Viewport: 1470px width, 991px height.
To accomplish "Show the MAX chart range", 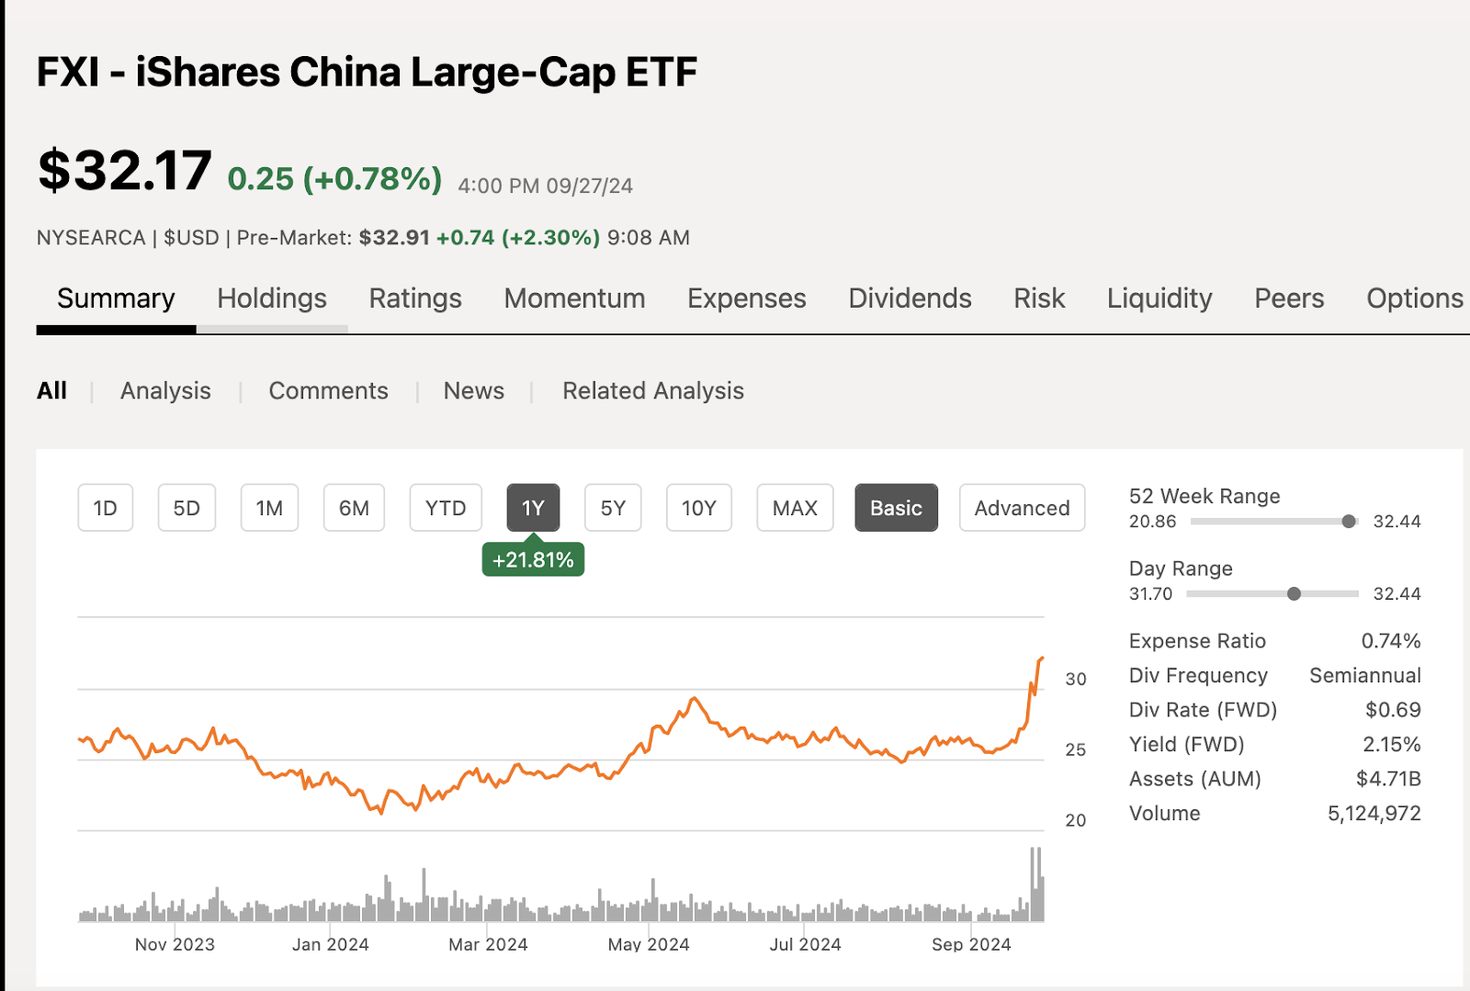I will point(795,508).
